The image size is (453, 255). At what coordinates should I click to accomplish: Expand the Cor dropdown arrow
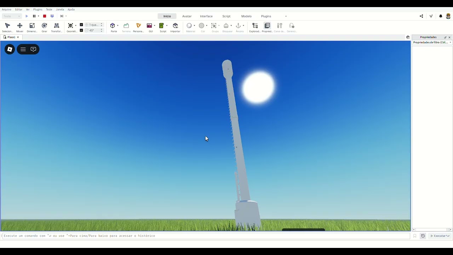pos(207,25)
